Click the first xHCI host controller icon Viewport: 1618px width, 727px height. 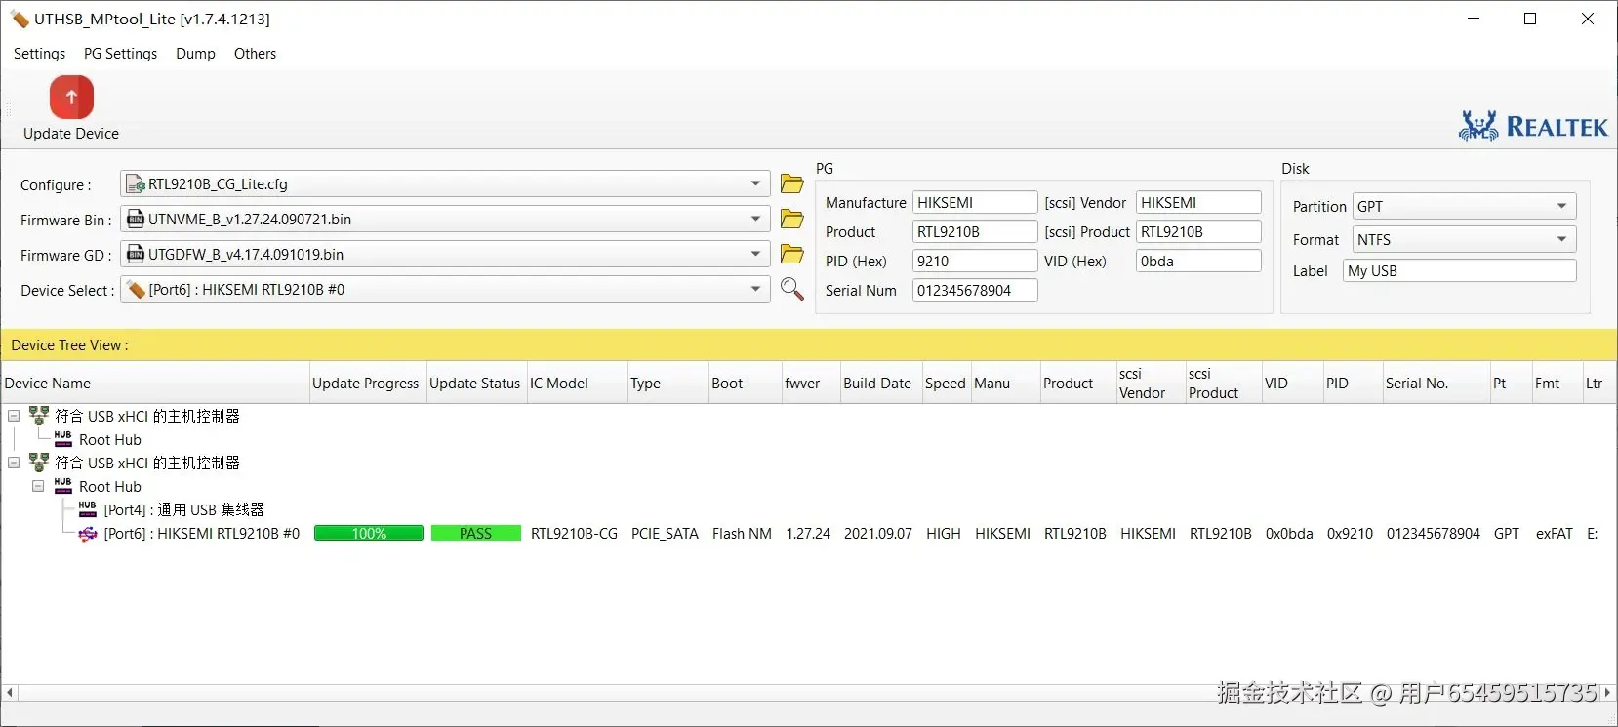(x=39, y=416)
